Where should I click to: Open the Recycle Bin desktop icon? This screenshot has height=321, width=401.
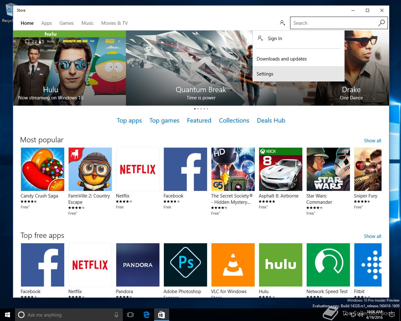click(x=9, y=13)
